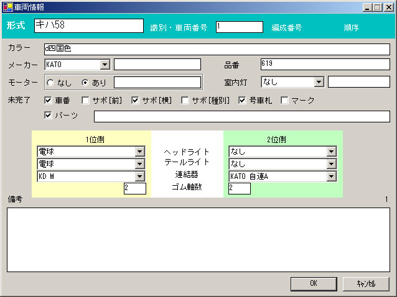Check the 車番 checkbox
The image size is (397, 297).
click(x=48, y=100)
